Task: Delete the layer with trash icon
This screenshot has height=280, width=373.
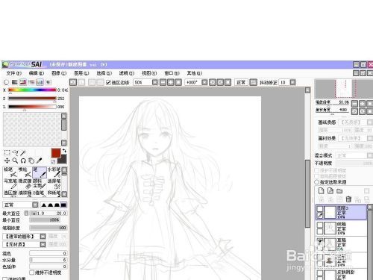Action: [x=348, y=199]
